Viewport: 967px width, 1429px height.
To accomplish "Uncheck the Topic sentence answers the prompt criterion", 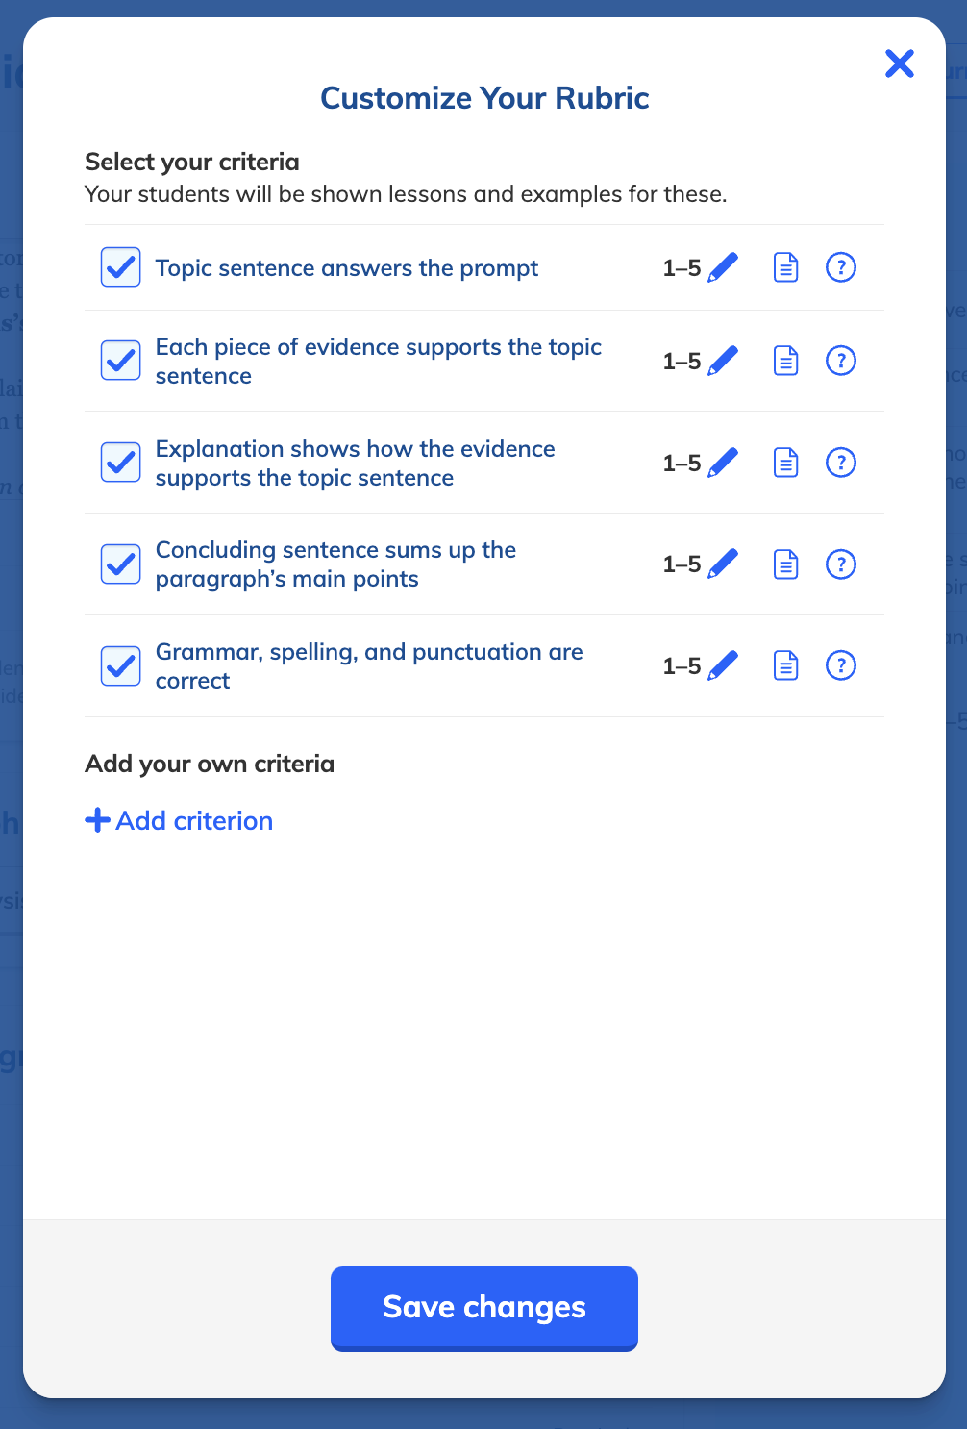I will click(x=120, y=267).
